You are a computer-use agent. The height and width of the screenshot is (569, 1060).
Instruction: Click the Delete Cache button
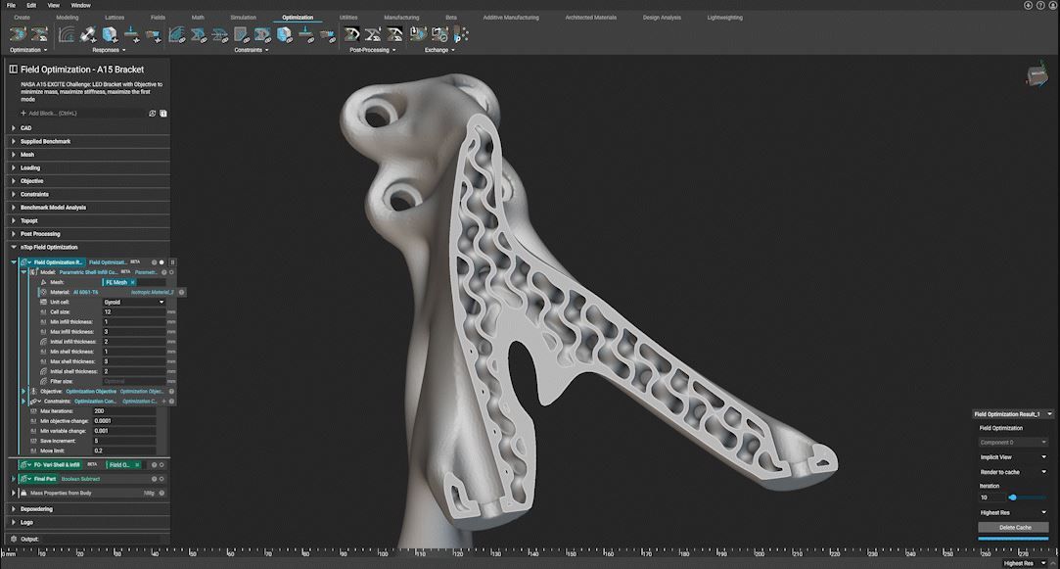tap(1013, 527)
